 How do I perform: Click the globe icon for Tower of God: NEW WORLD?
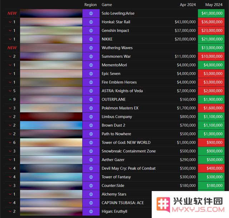pos(91,143)
